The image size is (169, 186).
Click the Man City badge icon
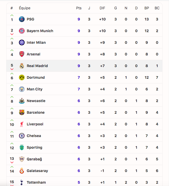coord(22,89)
